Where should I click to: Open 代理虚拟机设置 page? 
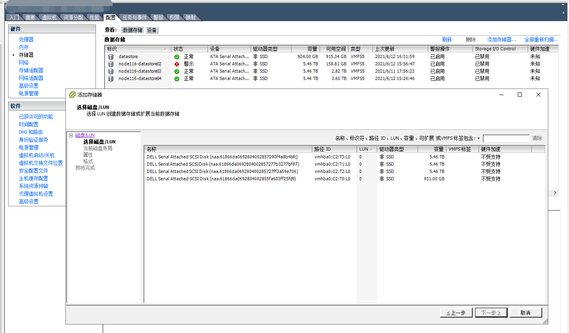(36, 194)
